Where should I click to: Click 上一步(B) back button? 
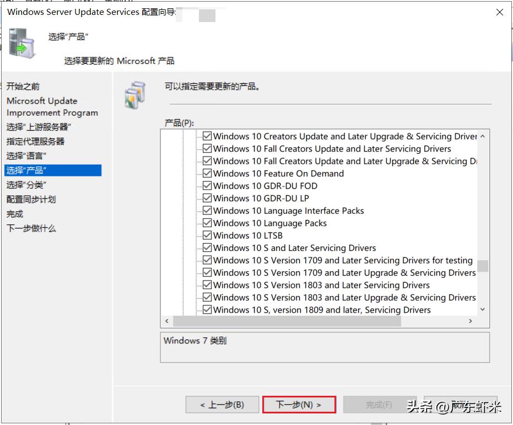pos(222,405)
